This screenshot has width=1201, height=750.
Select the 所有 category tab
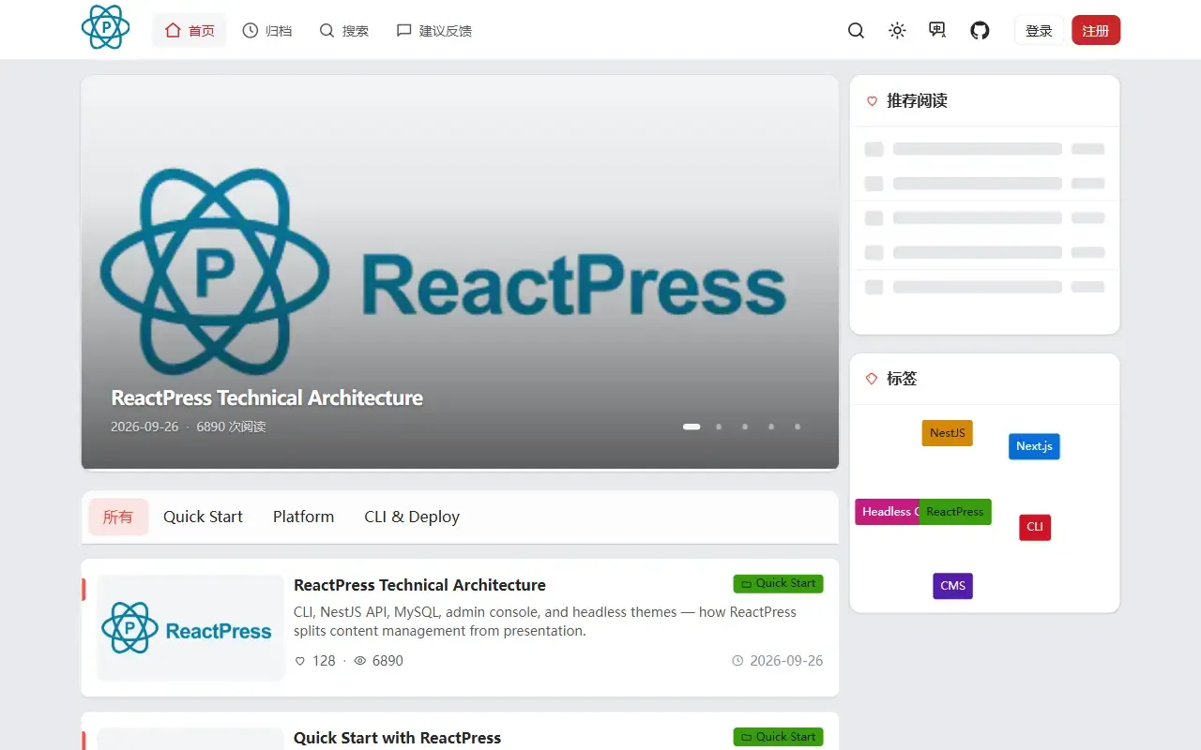[x=118, y=517]
